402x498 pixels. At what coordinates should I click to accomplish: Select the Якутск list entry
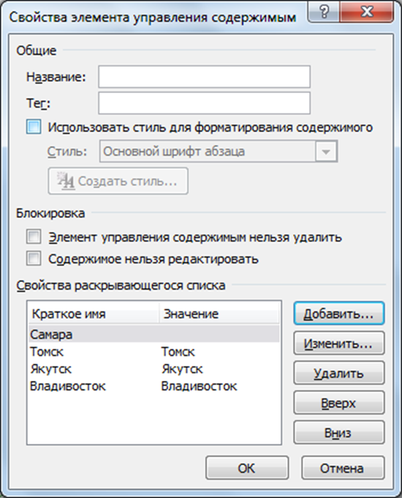click(x=154, y=368)
